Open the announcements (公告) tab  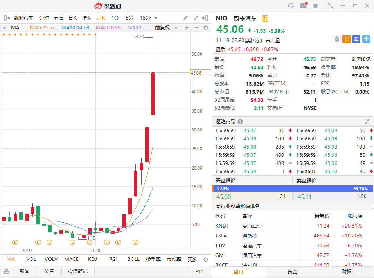click(49, 271)
